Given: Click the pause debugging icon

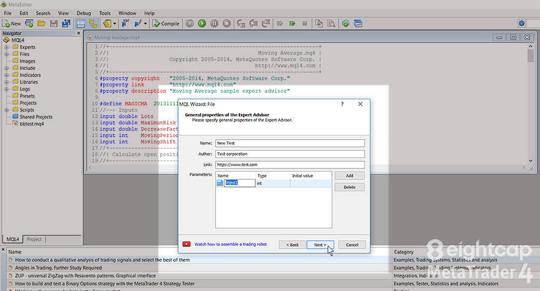Looking at the screenshot, I should [x=214, y=24].
